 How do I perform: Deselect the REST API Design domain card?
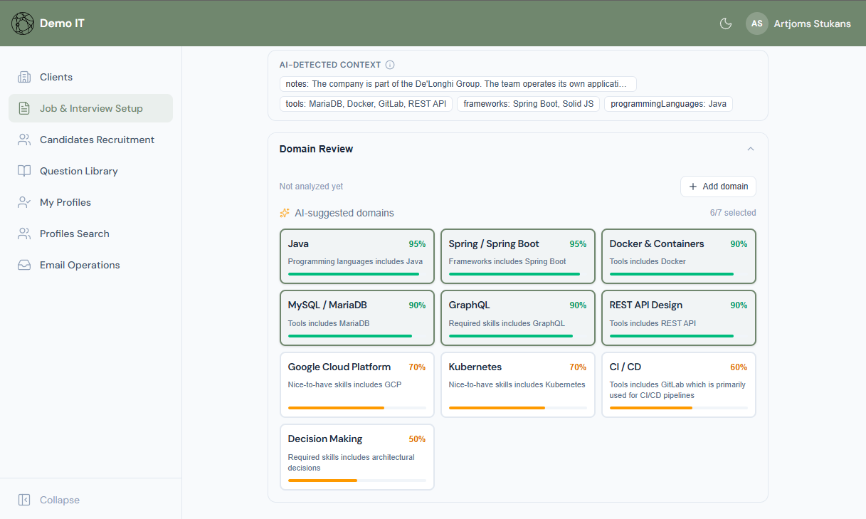coord(679,318)
